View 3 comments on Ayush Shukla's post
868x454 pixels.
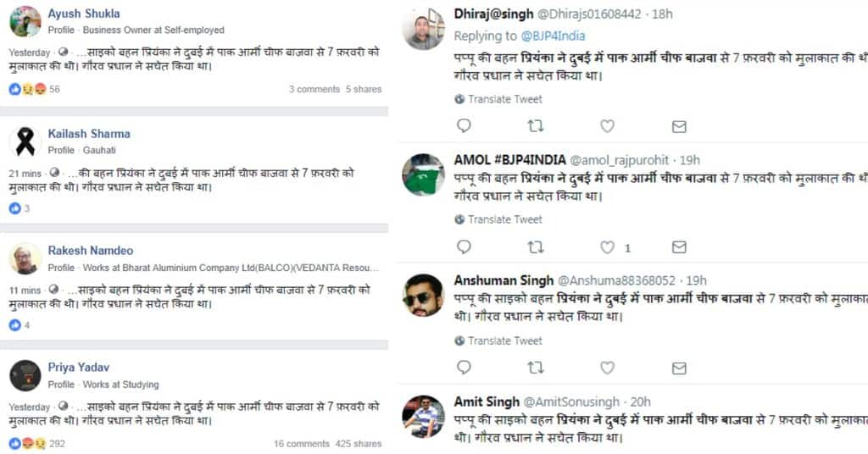(314, 89)
